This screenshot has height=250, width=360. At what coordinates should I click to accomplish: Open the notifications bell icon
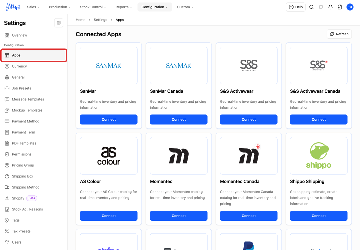[x=330, y=7]
